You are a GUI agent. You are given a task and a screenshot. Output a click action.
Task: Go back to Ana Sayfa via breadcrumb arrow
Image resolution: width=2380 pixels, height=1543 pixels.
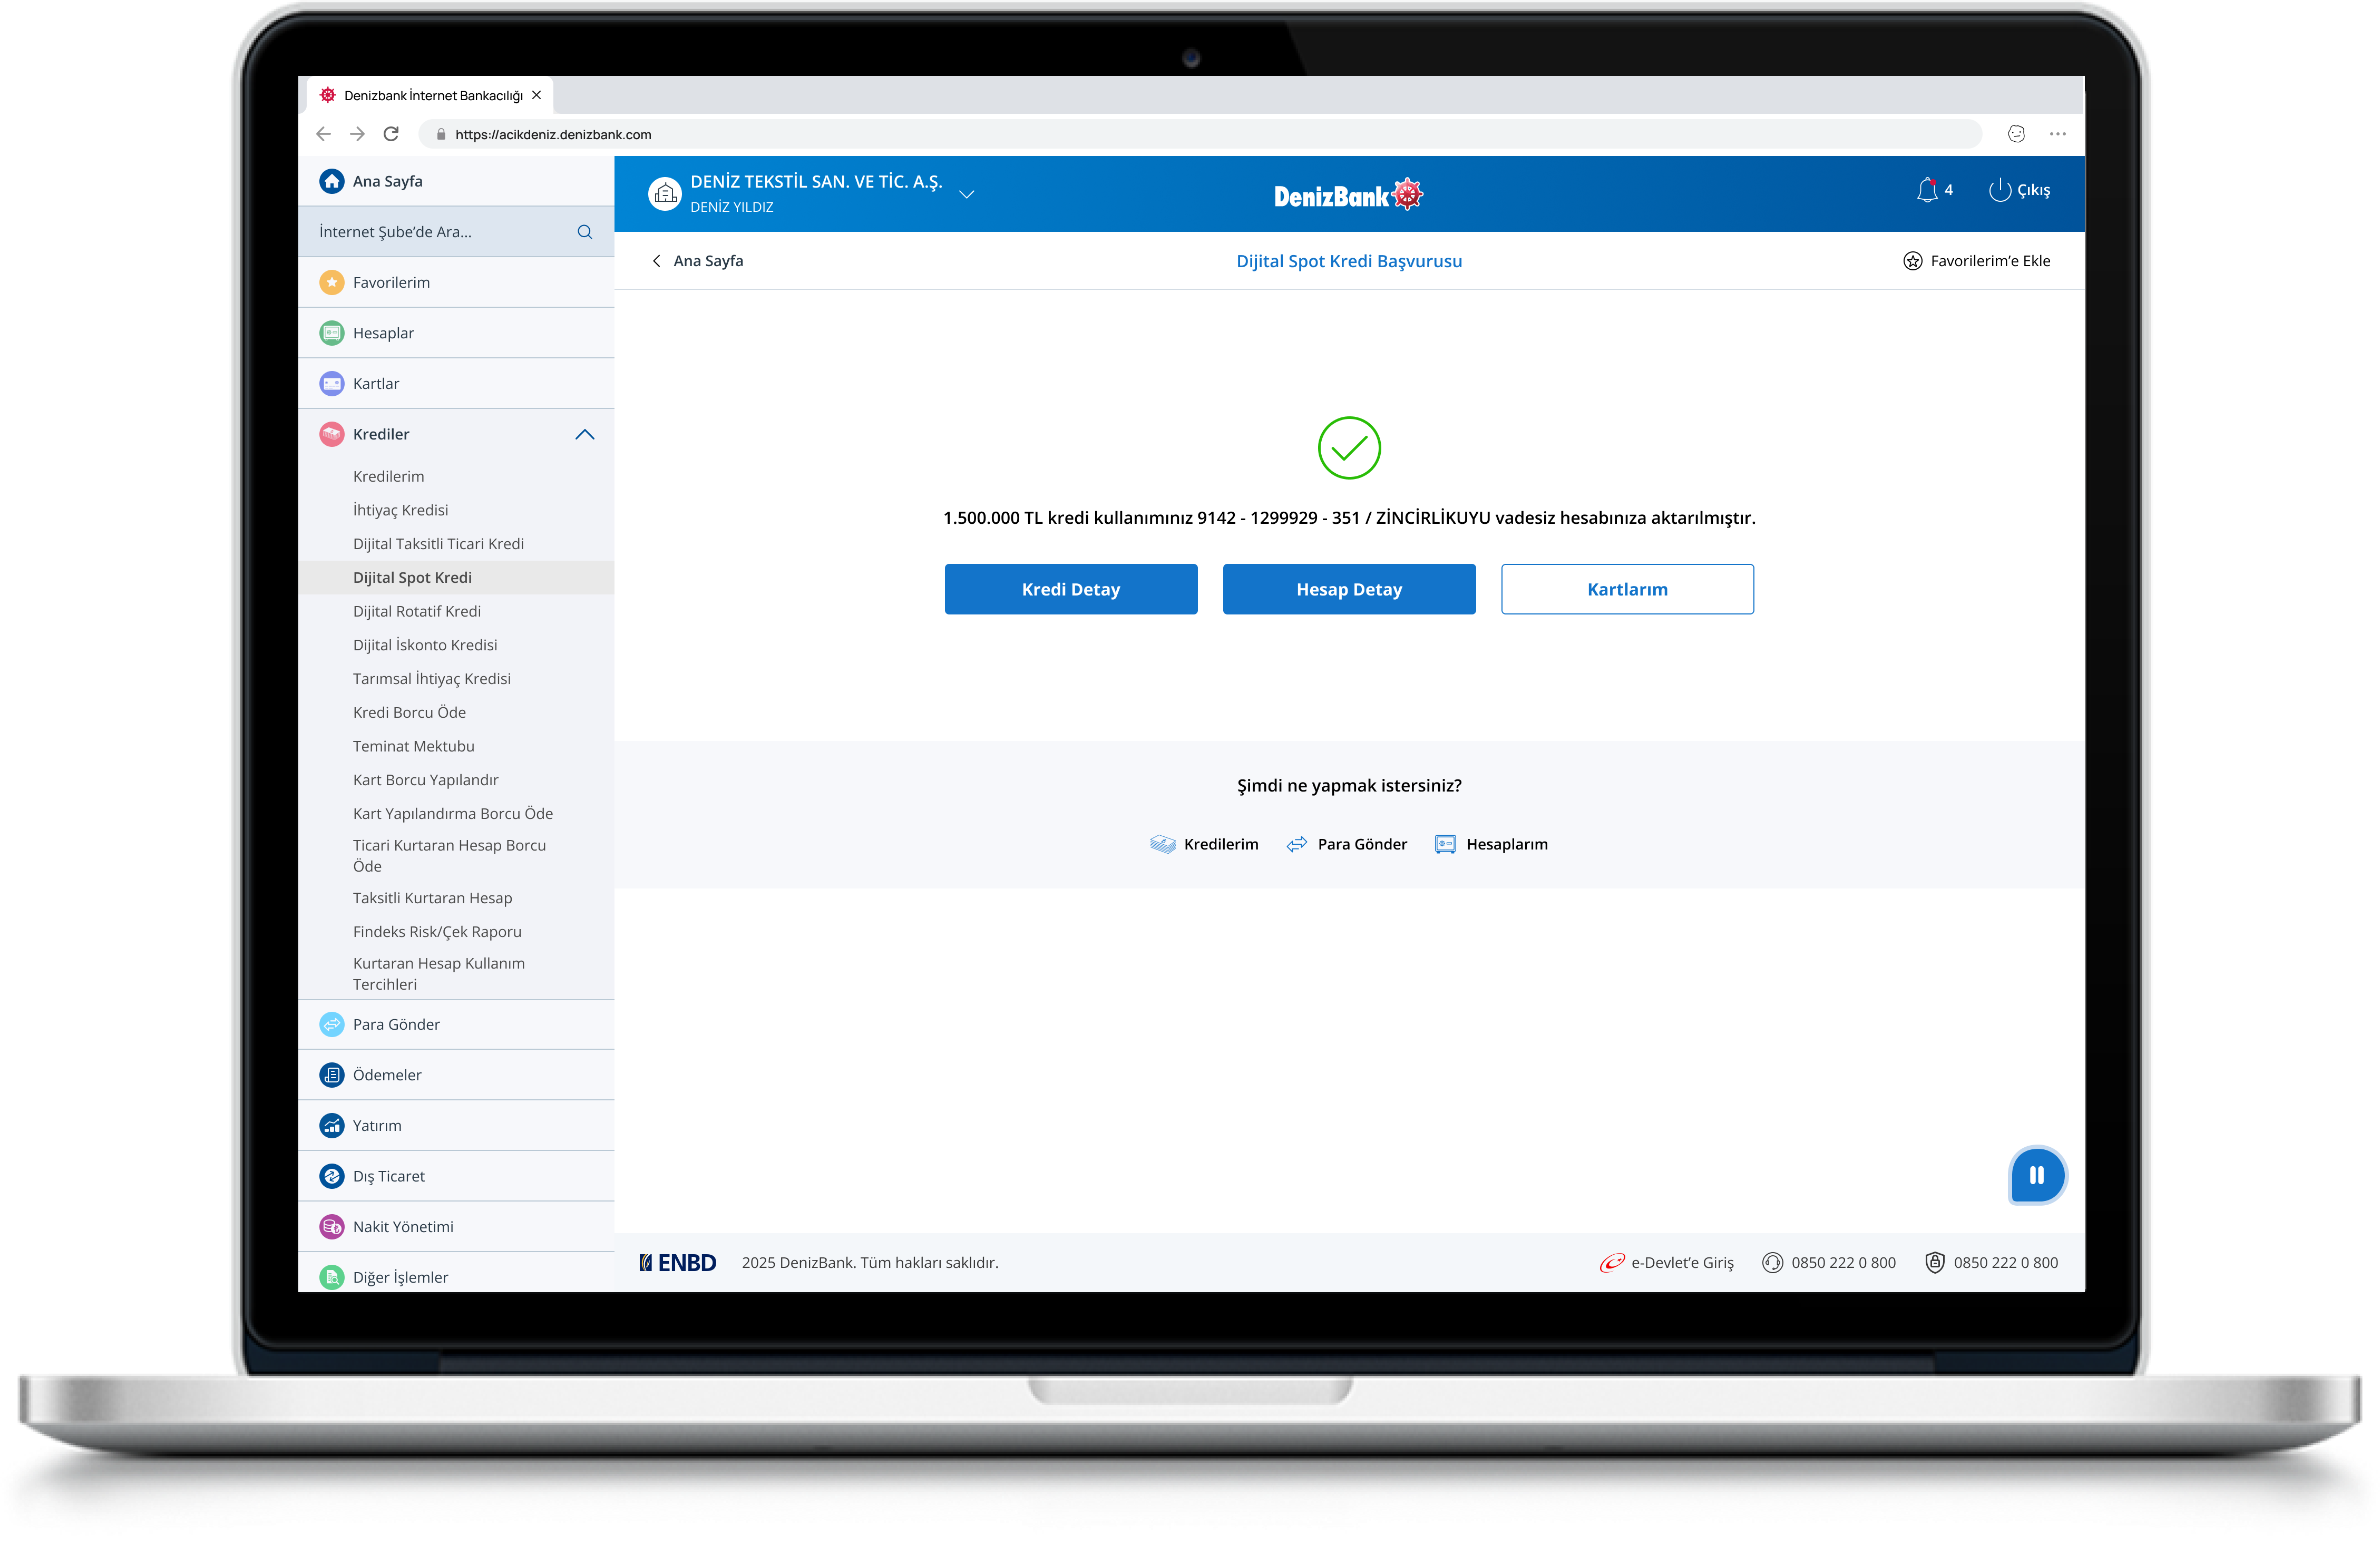(656, 261)
